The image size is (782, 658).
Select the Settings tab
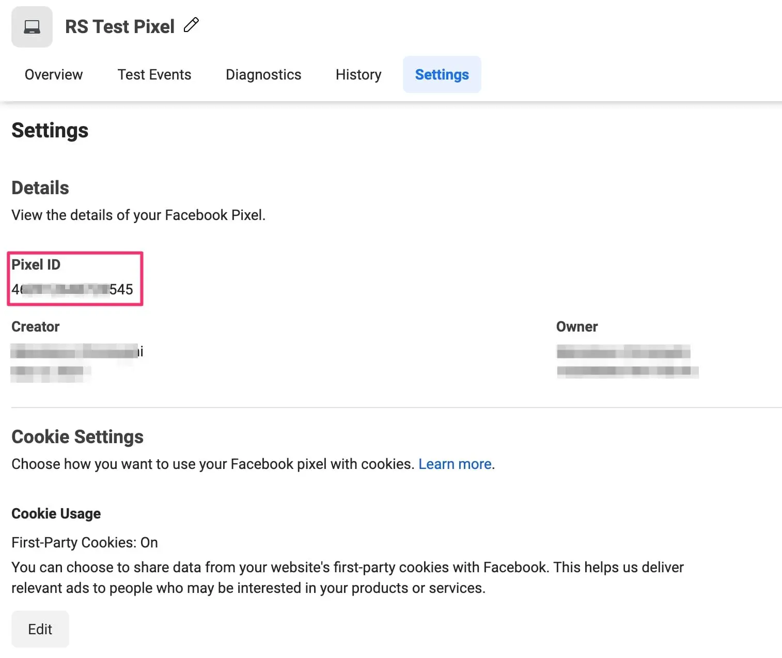442,75
